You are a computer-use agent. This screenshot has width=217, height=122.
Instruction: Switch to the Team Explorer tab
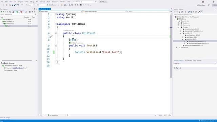pos(197,60)
